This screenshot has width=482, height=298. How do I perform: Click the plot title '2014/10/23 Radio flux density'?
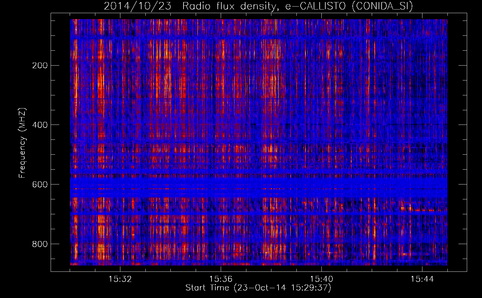pos(258,6)
